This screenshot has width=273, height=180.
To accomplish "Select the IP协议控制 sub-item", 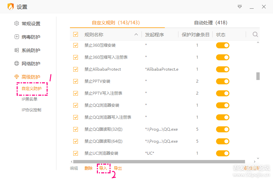I will pos(31,110).
